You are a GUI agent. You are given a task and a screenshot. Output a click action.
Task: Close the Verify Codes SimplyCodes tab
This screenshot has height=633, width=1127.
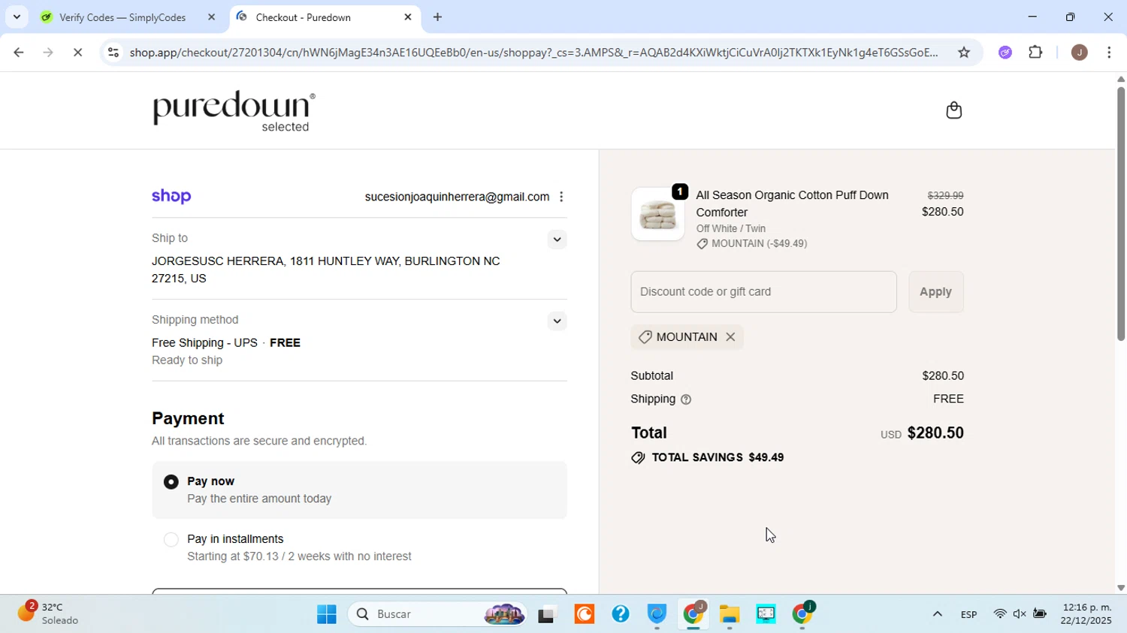pos(211,17)
